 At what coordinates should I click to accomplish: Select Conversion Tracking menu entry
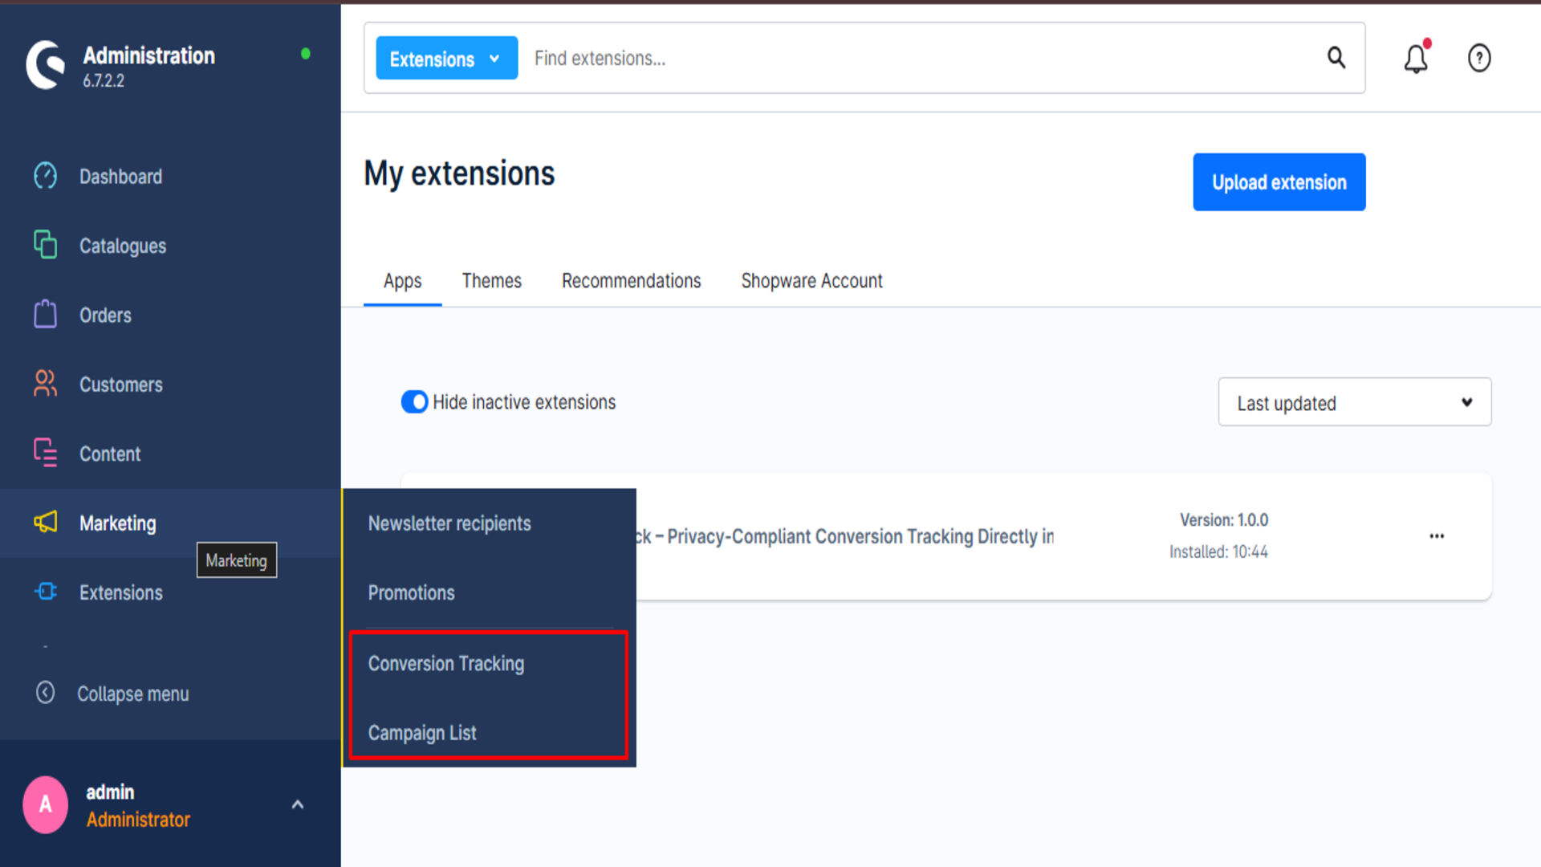point(446,664)
